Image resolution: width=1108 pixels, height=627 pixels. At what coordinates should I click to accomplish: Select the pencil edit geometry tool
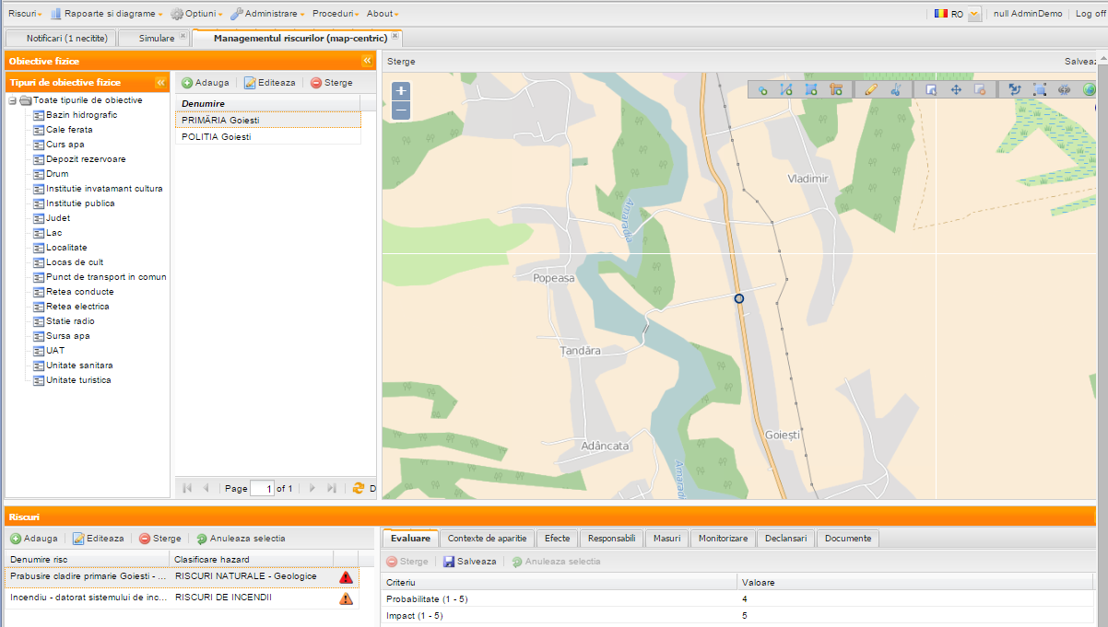click(x=871, y=89)
